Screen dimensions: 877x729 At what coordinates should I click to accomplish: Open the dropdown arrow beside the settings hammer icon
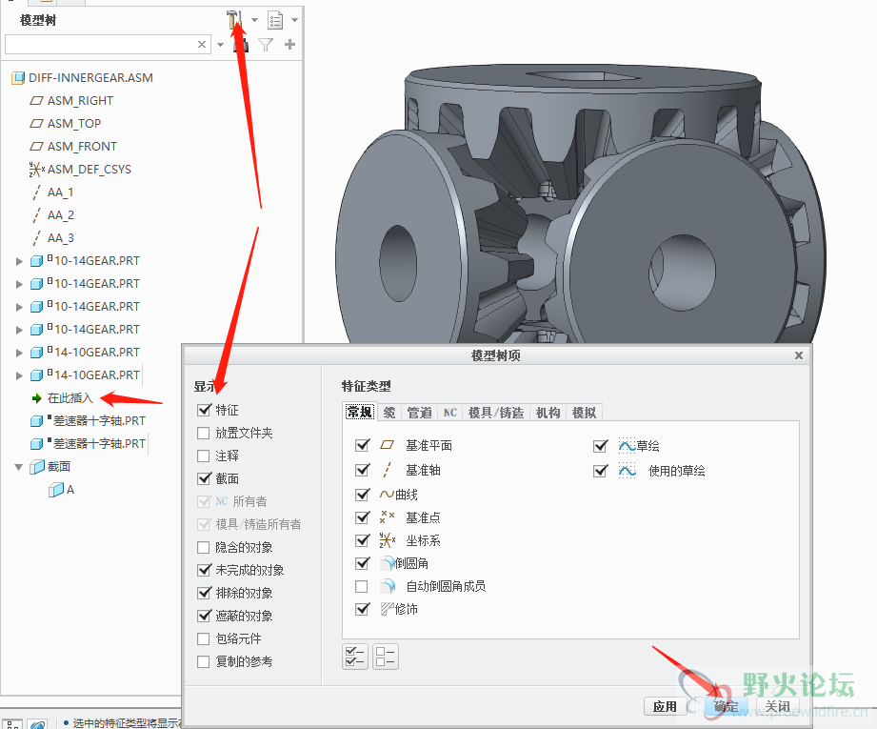(x=255, y=20)
